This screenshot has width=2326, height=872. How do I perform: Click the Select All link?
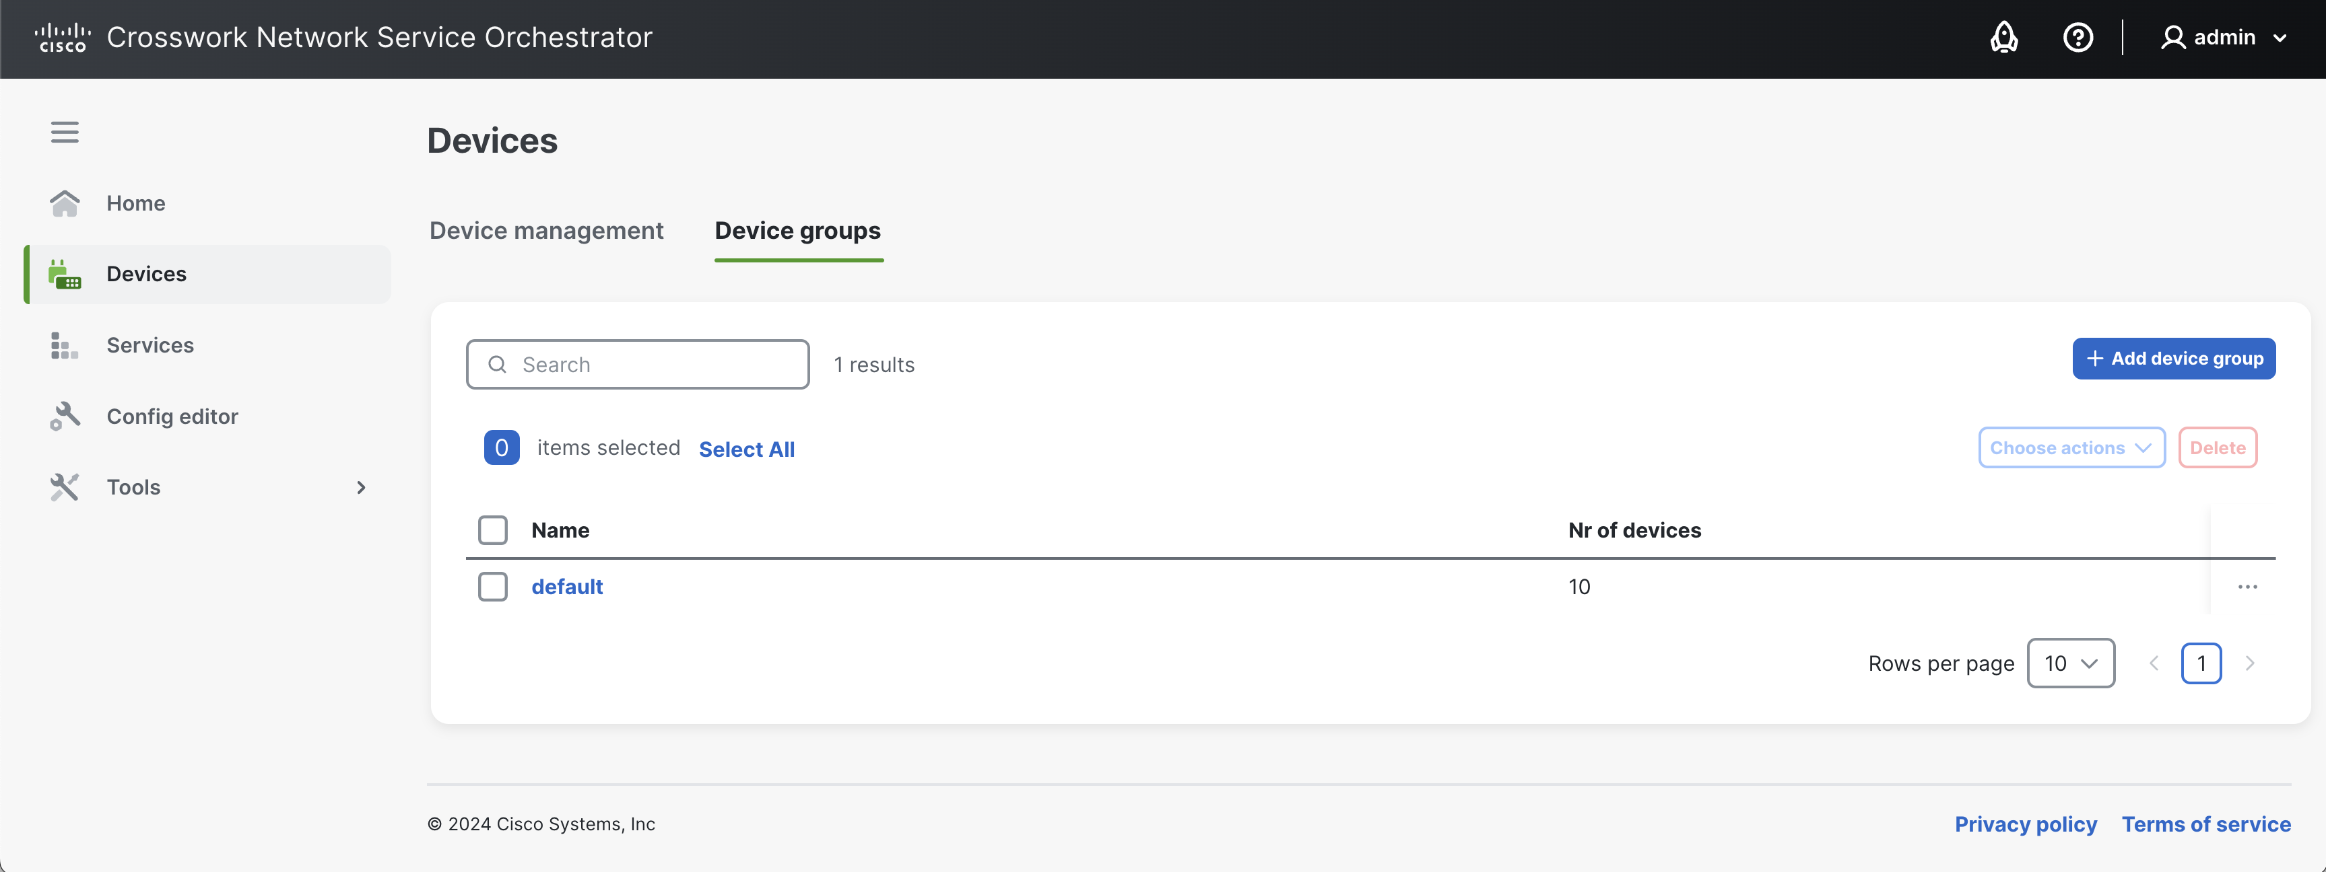746,449
